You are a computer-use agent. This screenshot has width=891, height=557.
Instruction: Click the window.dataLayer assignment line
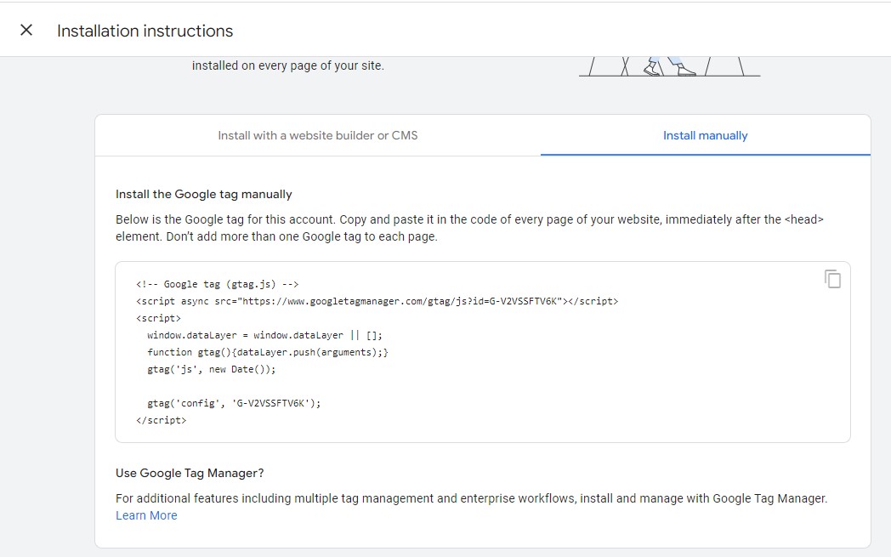pos(264,335)
